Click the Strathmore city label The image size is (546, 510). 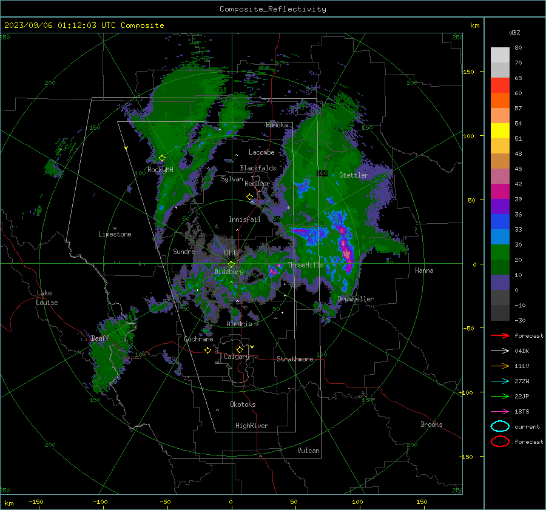click(x=295, y=359)
